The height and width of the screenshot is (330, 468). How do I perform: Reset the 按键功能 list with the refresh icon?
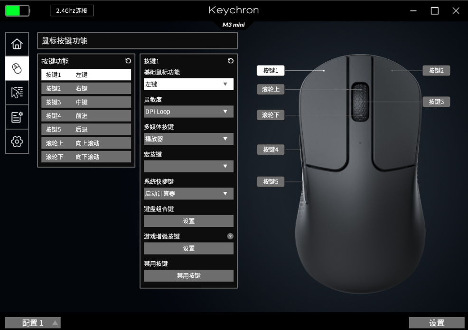pyautogui.click(x=128, y=61)
